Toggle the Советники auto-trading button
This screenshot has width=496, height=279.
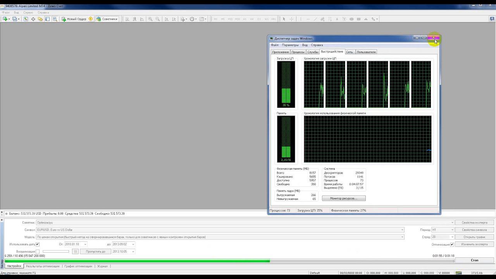point(107,19)
